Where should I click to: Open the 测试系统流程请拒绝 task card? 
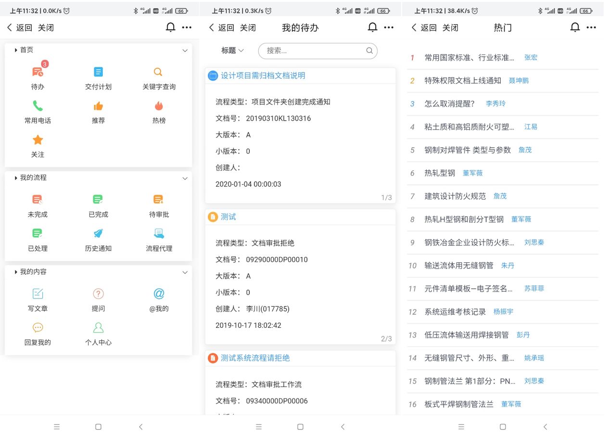(x=255, y=358)
